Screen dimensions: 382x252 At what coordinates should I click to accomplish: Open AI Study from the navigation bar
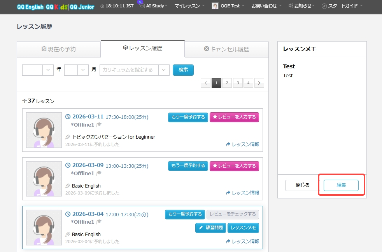(x=153, y=6)
